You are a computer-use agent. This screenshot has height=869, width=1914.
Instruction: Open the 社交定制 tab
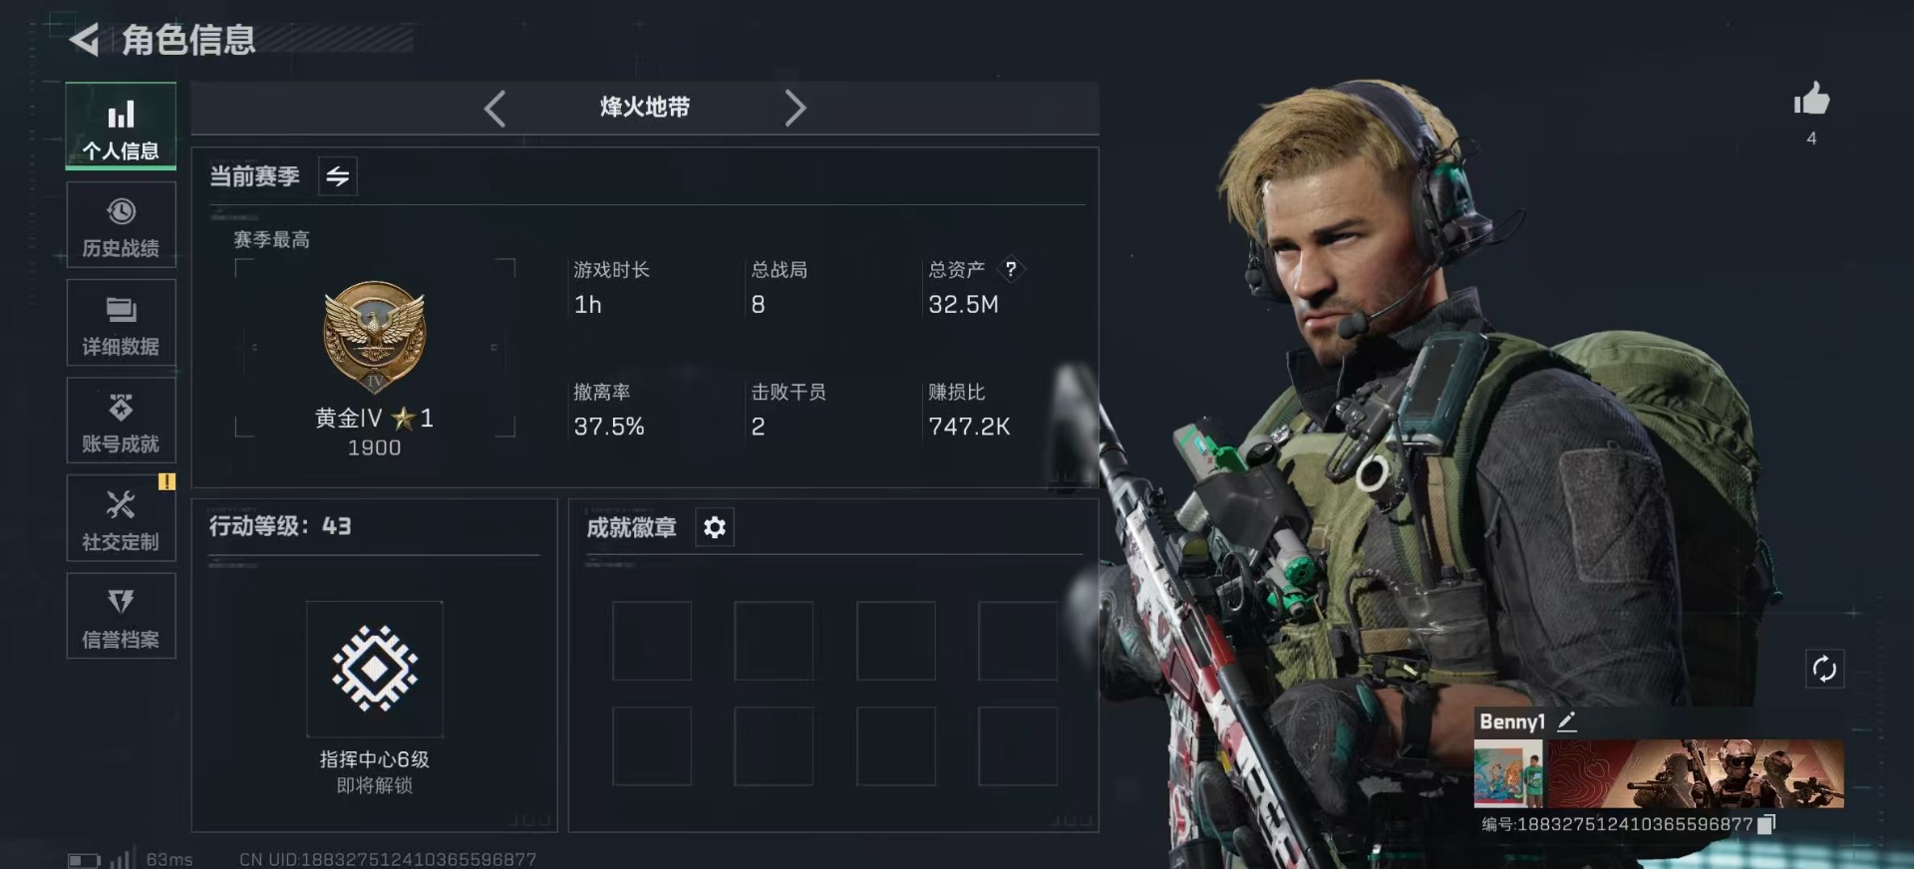point(121,518)
